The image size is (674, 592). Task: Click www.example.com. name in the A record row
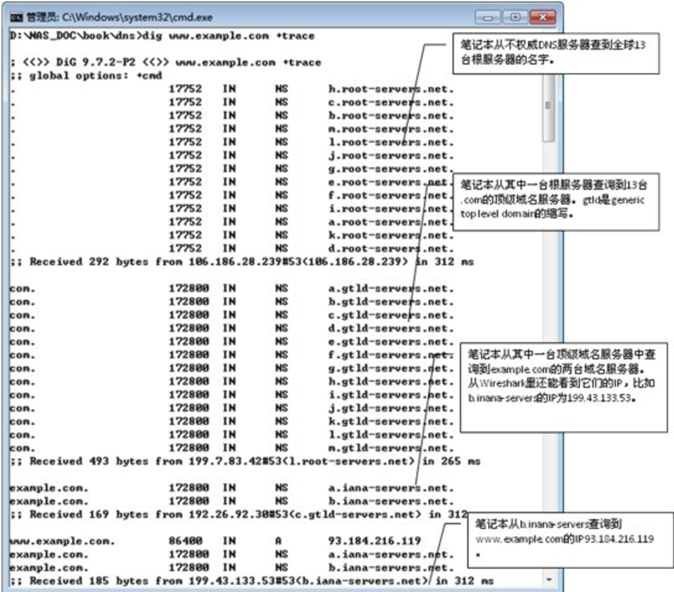tap(62, 541)
